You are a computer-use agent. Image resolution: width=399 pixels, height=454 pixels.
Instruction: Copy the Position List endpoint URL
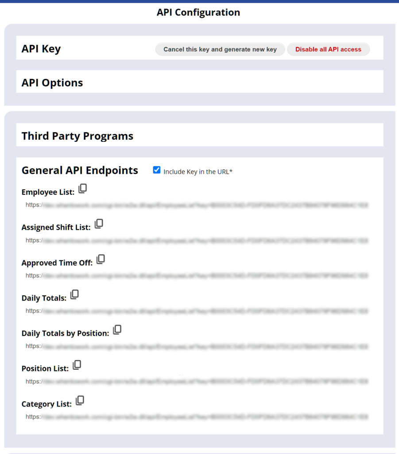coord(77,364)
